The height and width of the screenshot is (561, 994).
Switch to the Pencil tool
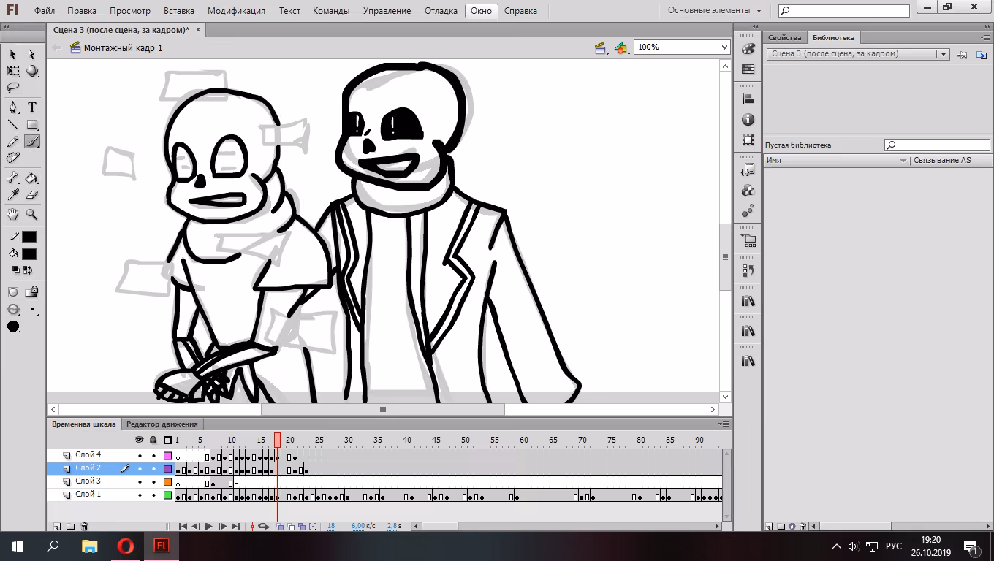tap(13, 141)
